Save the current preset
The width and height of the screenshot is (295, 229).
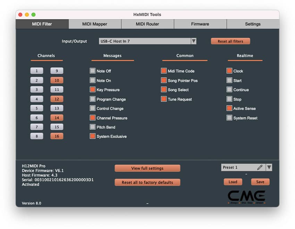[260, 182]
